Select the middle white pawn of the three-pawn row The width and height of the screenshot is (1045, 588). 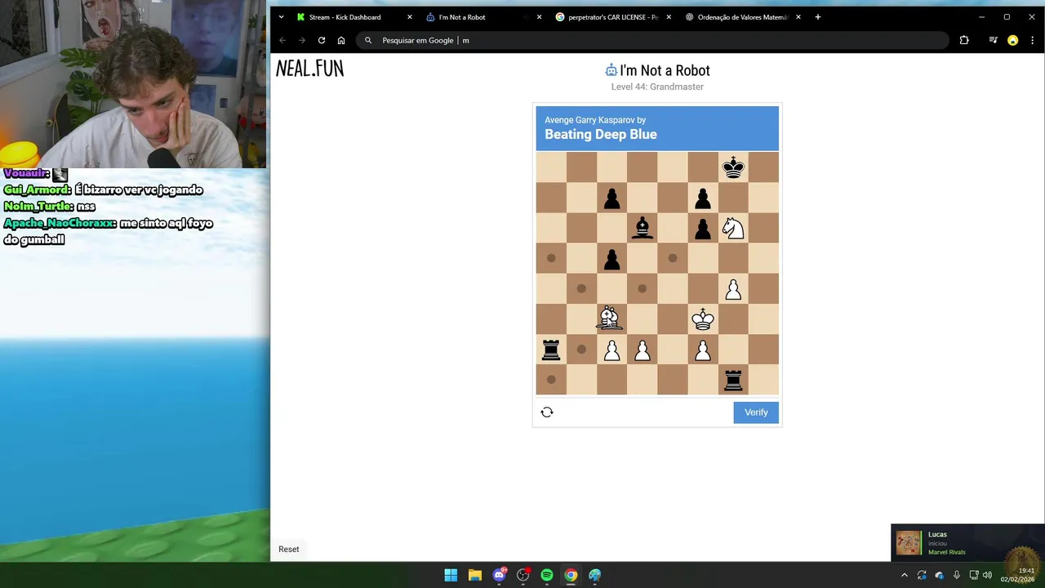point(643,350)
